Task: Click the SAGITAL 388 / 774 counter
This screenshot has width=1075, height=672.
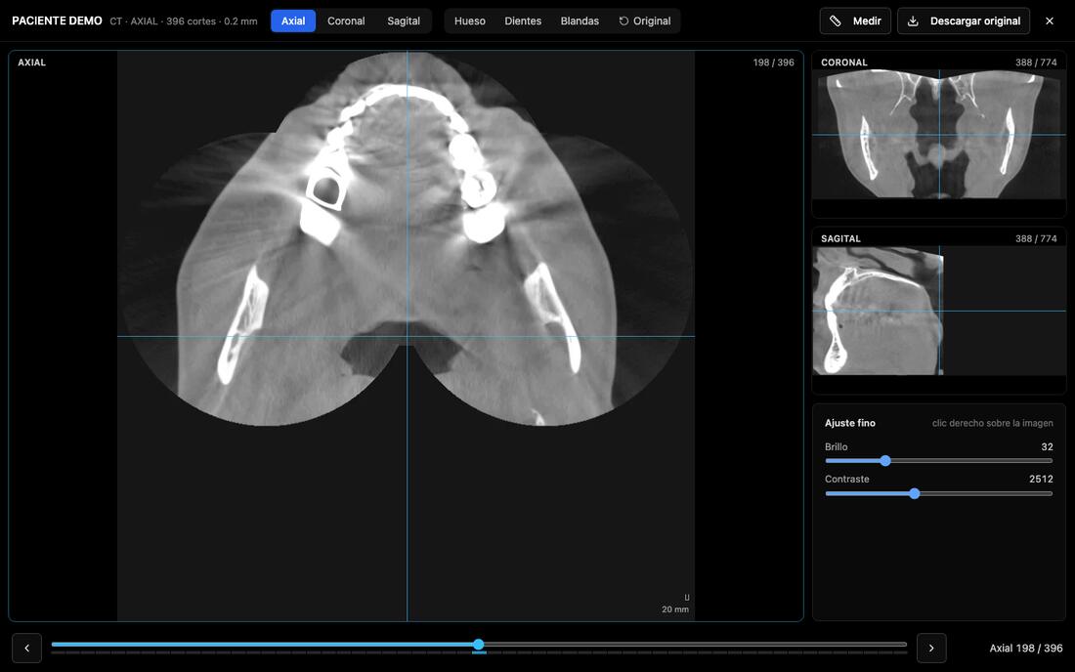Action: pyautogui.click(x=1036, y=239)
